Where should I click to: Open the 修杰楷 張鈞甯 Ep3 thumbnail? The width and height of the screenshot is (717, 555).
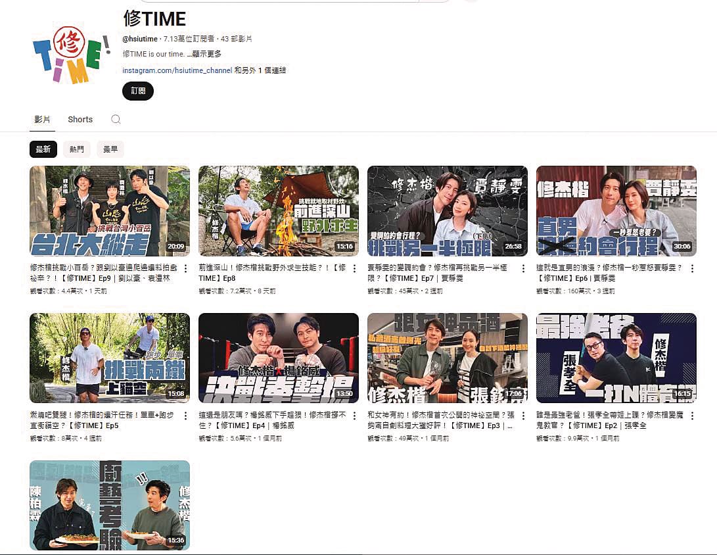pyautogui.click(x=447, y=358)
